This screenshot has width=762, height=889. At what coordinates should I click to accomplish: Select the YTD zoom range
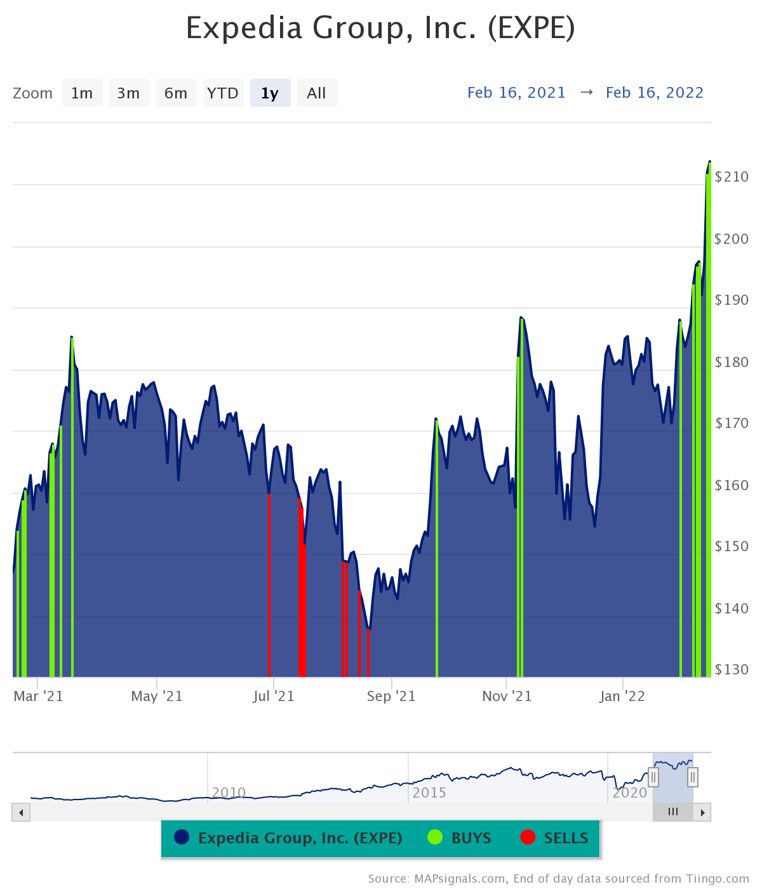click(x=224, y=93)
